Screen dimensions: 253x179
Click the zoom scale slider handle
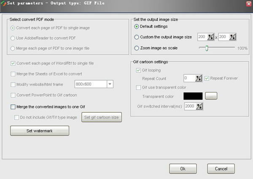click(x=207, y=48)
